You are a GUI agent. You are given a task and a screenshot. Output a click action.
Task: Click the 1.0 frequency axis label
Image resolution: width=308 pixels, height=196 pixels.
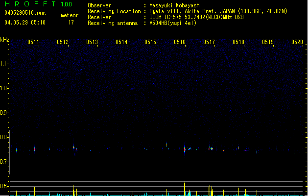pyautogui.click(x=4, y=88)
